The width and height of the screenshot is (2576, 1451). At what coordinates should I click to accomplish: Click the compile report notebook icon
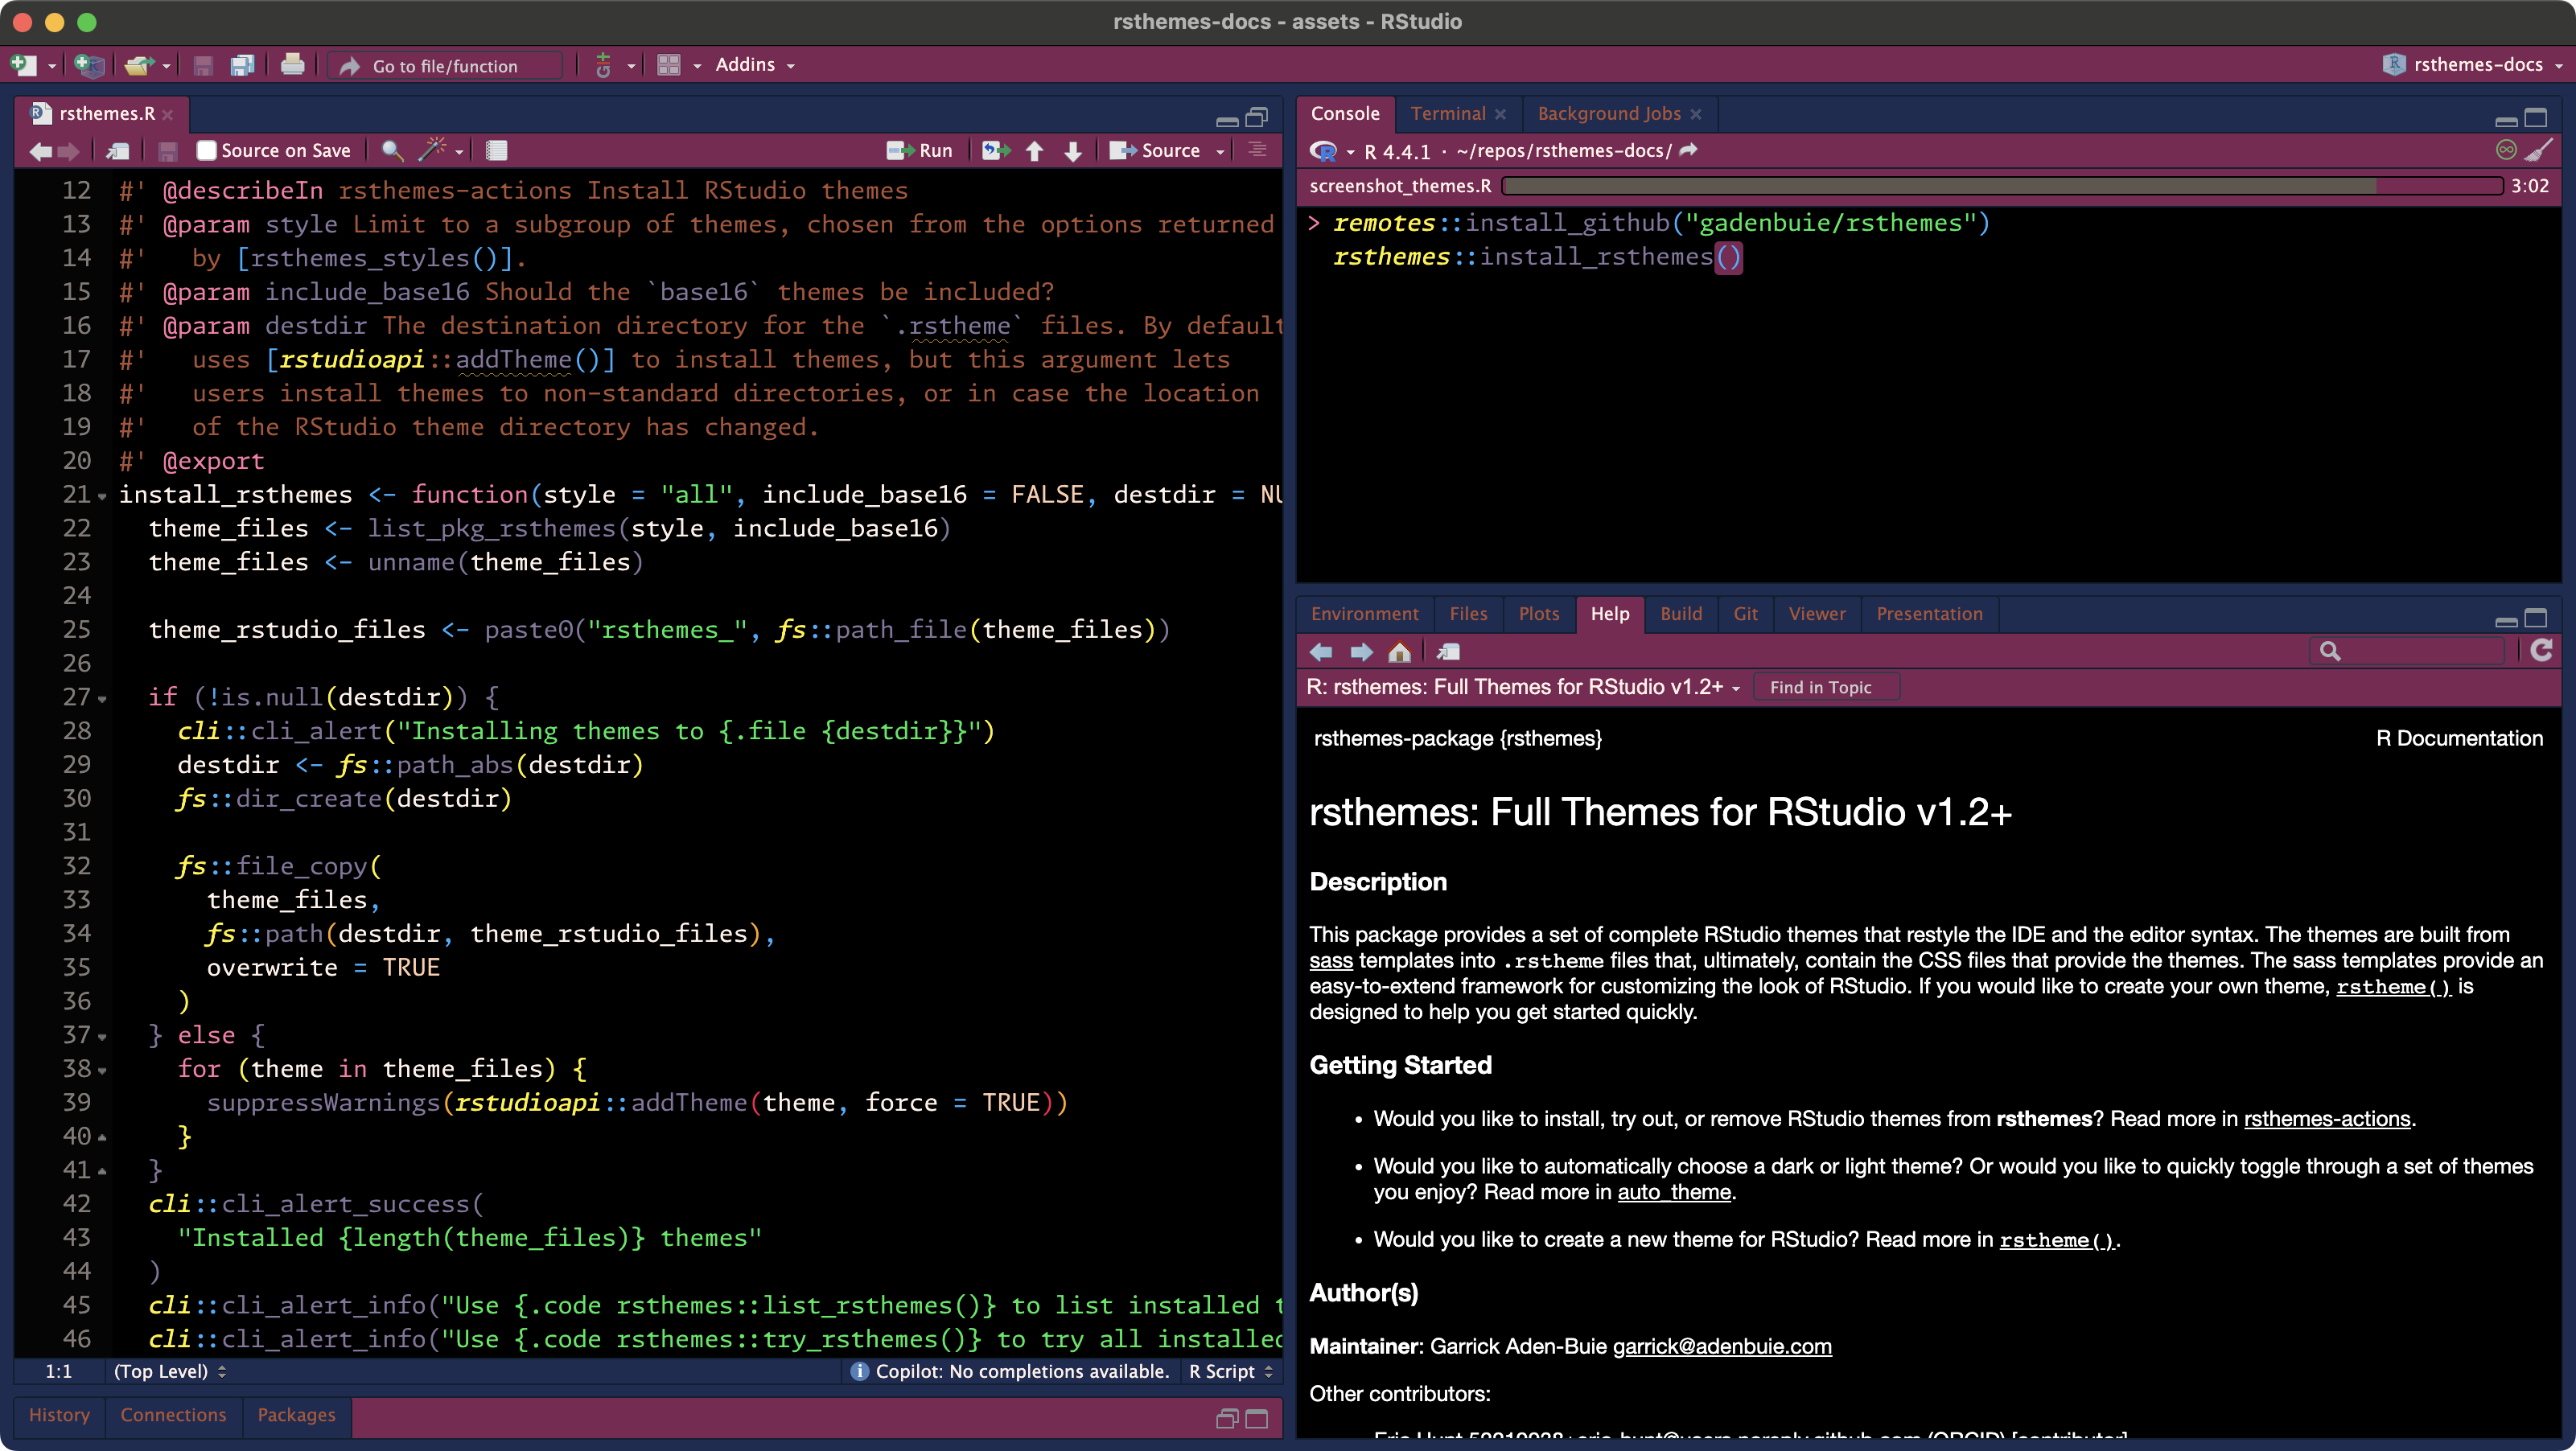496,150
